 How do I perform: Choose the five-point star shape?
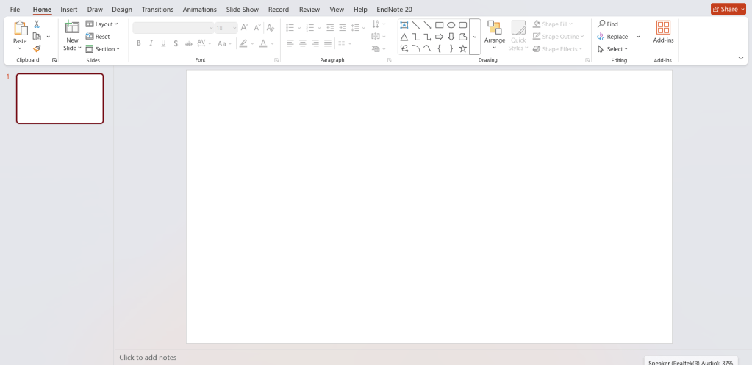[x=462, y=48]
